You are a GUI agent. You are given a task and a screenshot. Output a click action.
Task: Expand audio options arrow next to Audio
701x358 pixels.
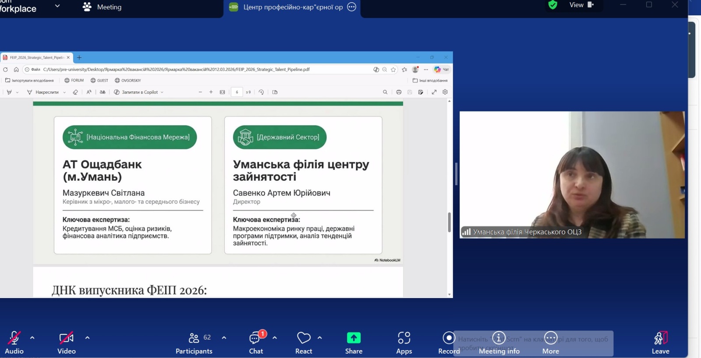pos(32,338)
